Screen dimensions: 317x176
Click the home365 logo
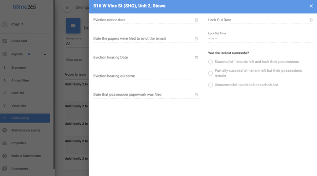(x=24, y=7)
